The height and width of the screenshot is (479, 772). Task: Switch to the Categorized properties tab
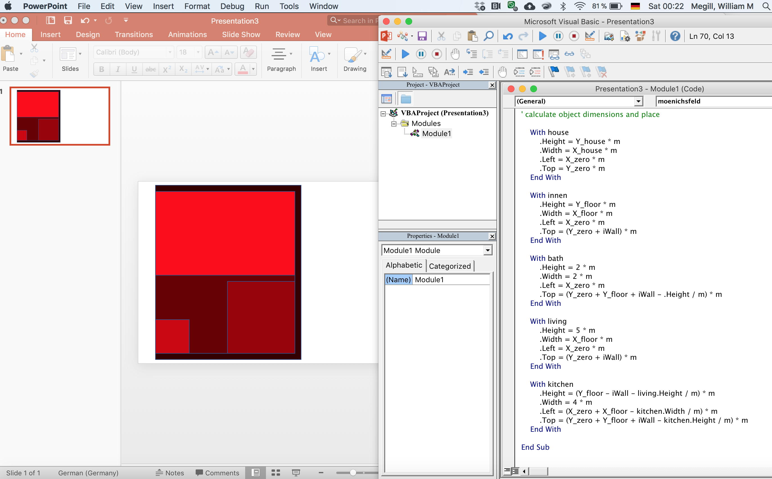click(450, 266)
